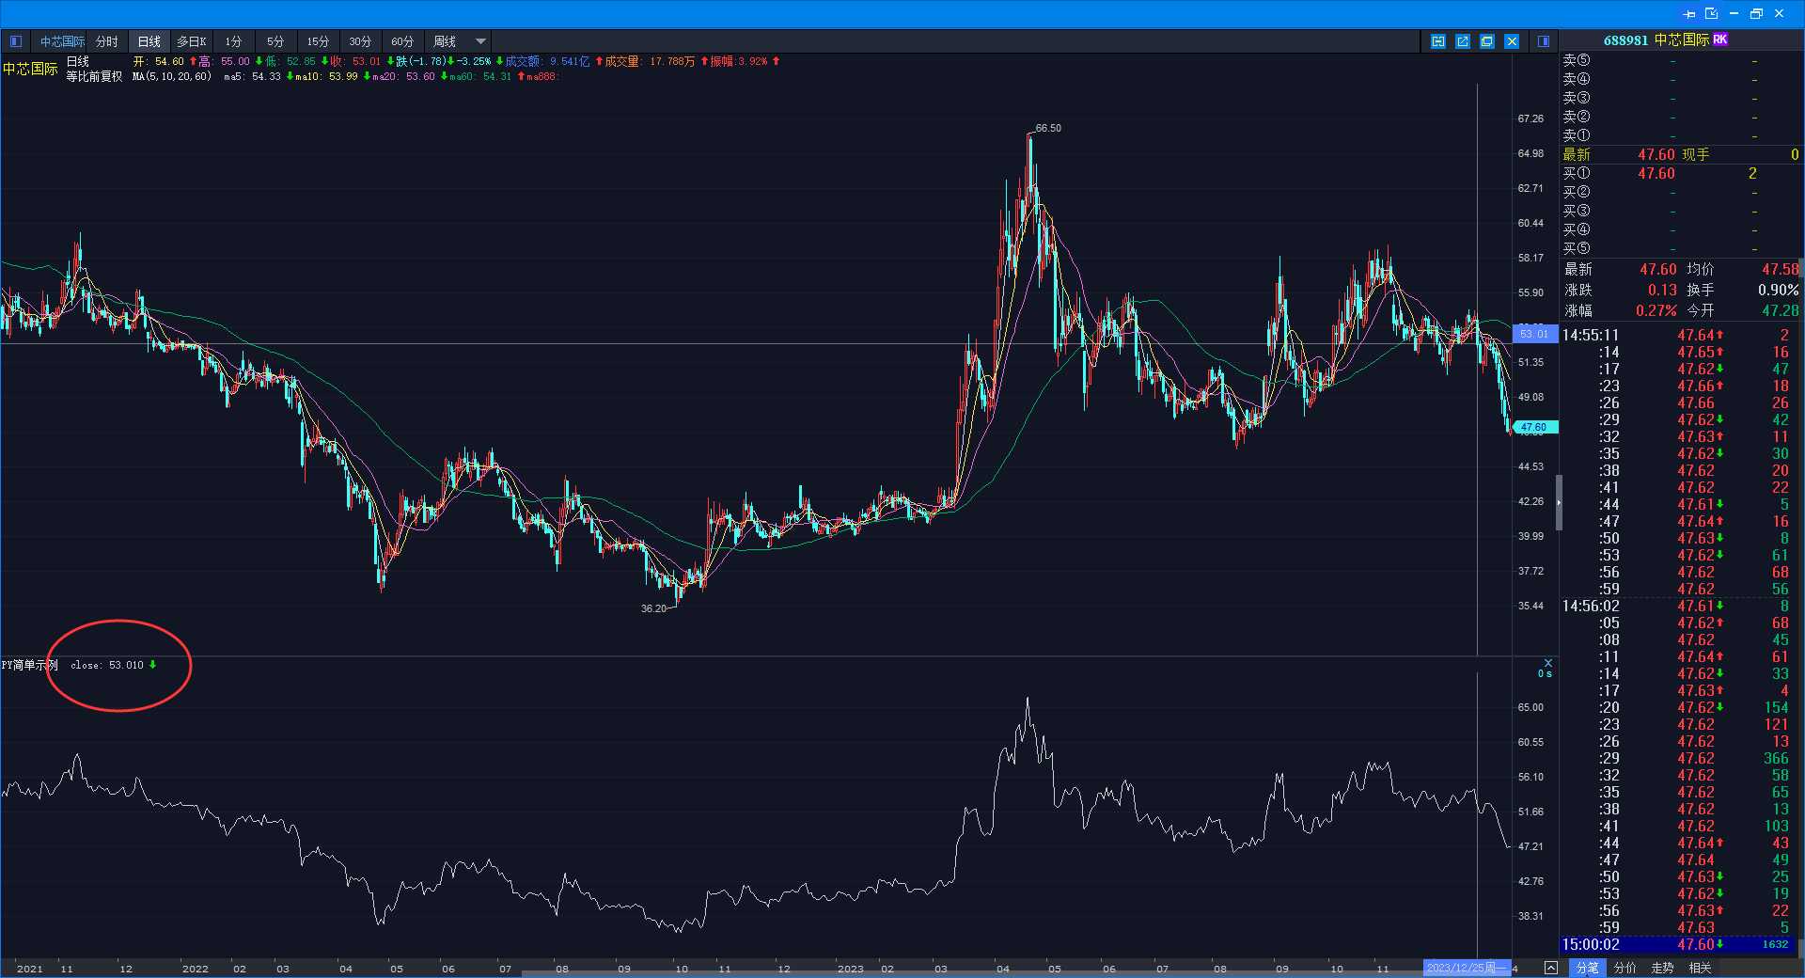This screenshot has width=1805, height=978.
Task: Select the 日线 daily chart tab
Action: click(149, 41)
